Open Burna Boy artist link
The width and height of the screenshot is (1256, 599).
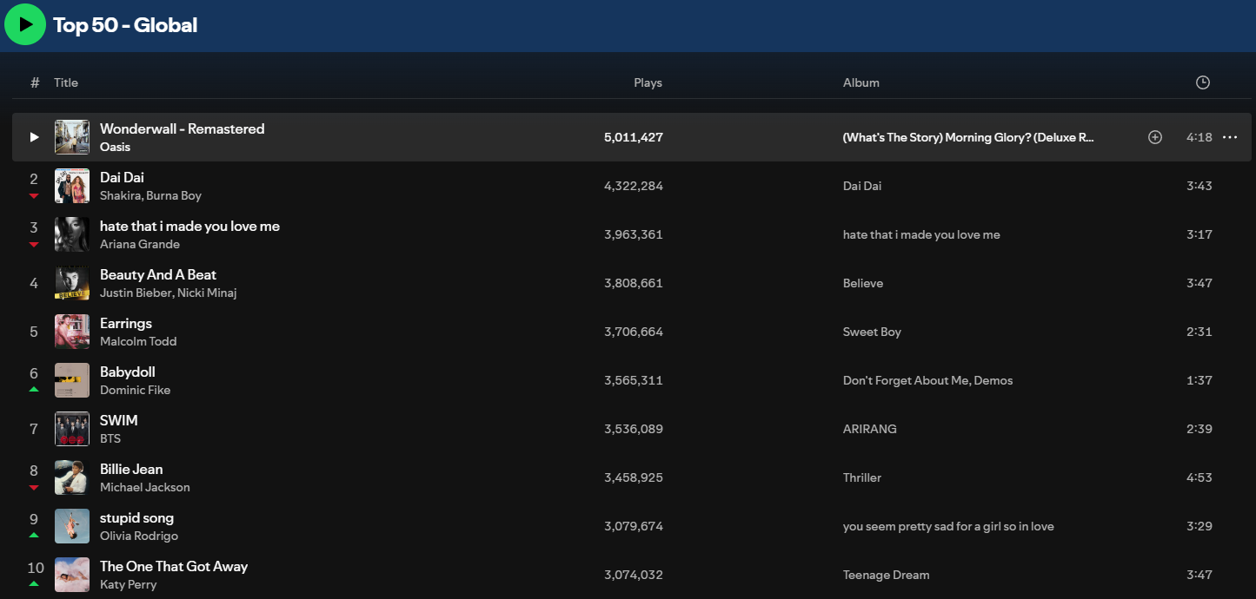174,195
